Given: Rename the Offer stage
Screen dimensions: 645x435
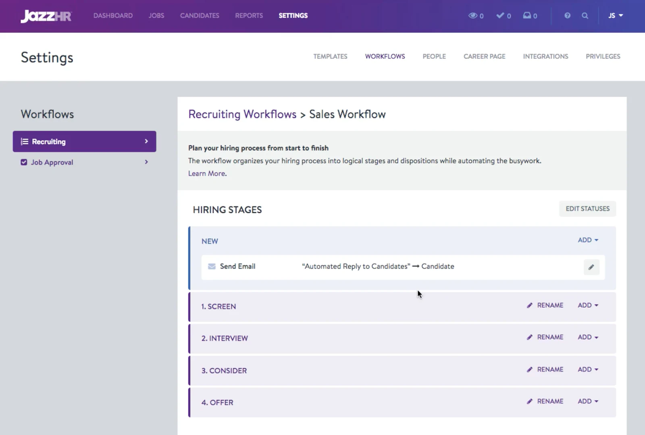Looking at the screenshot, I should (545, 401).
